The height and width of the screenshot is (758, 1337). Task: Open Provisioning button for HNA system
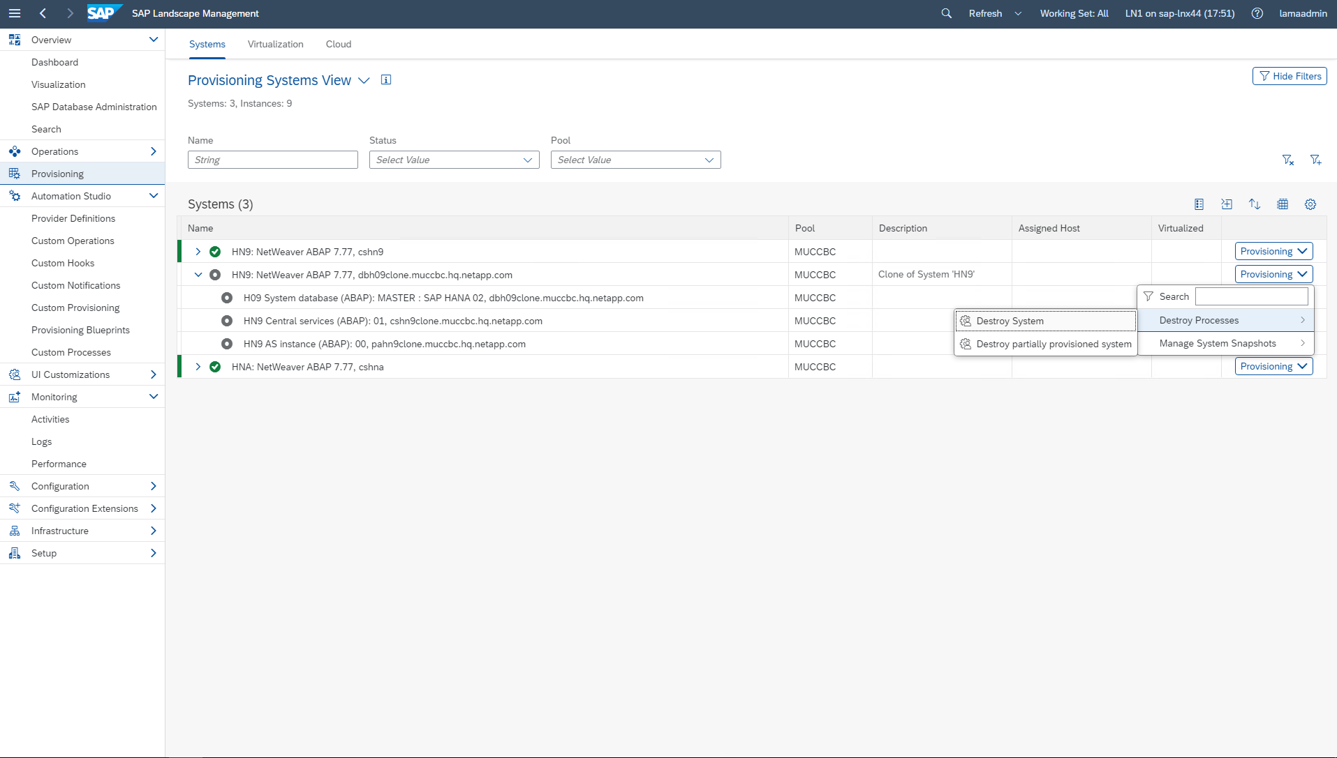(x=1273, y=366)
